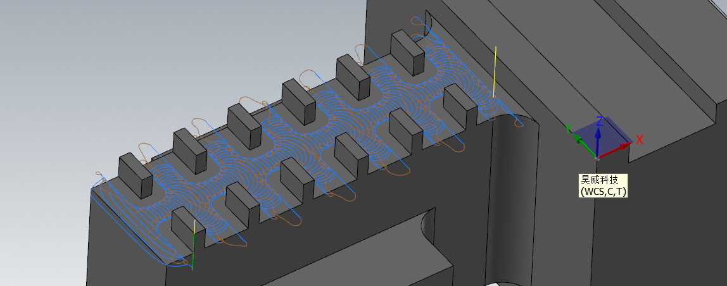Select the rightmost tooth block in front row
Viewport: 727px width, 286px height.
click(460, 105)
